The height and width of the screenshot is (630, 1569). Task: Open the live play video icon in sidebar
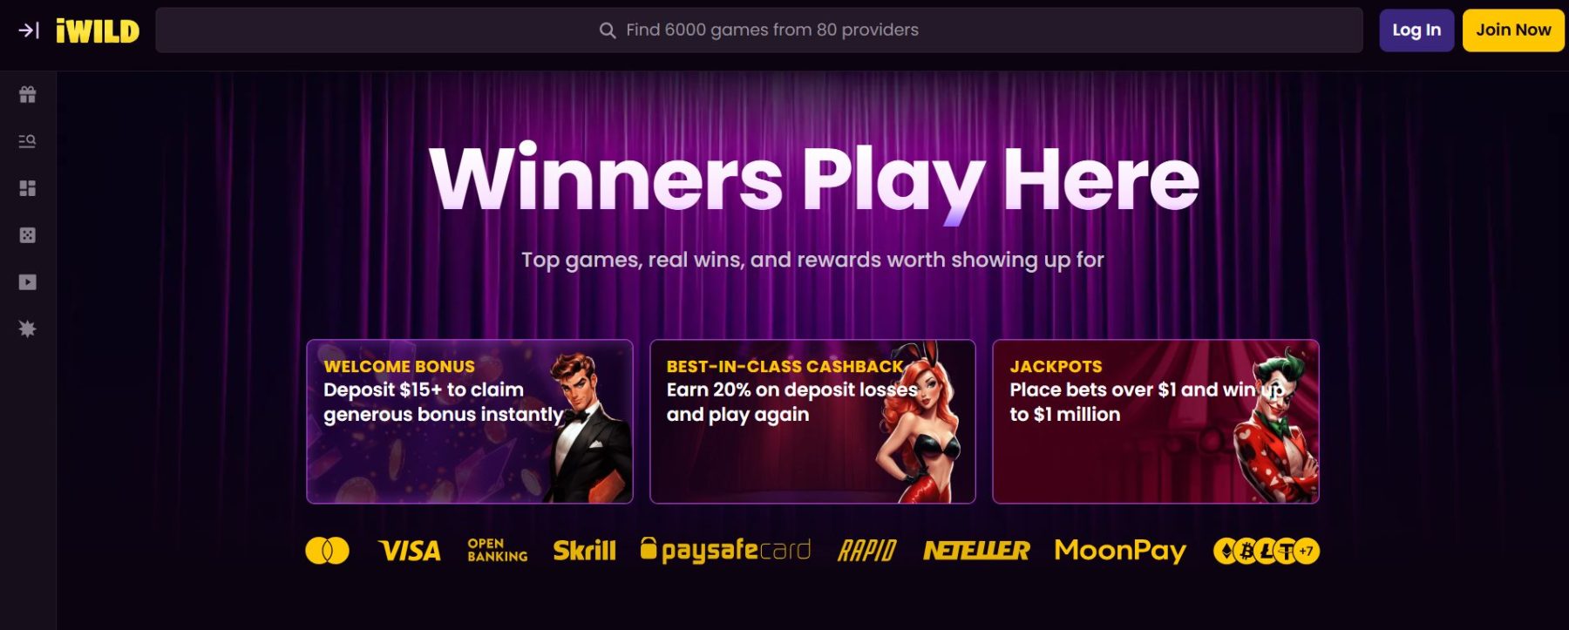tap(28, 282)
